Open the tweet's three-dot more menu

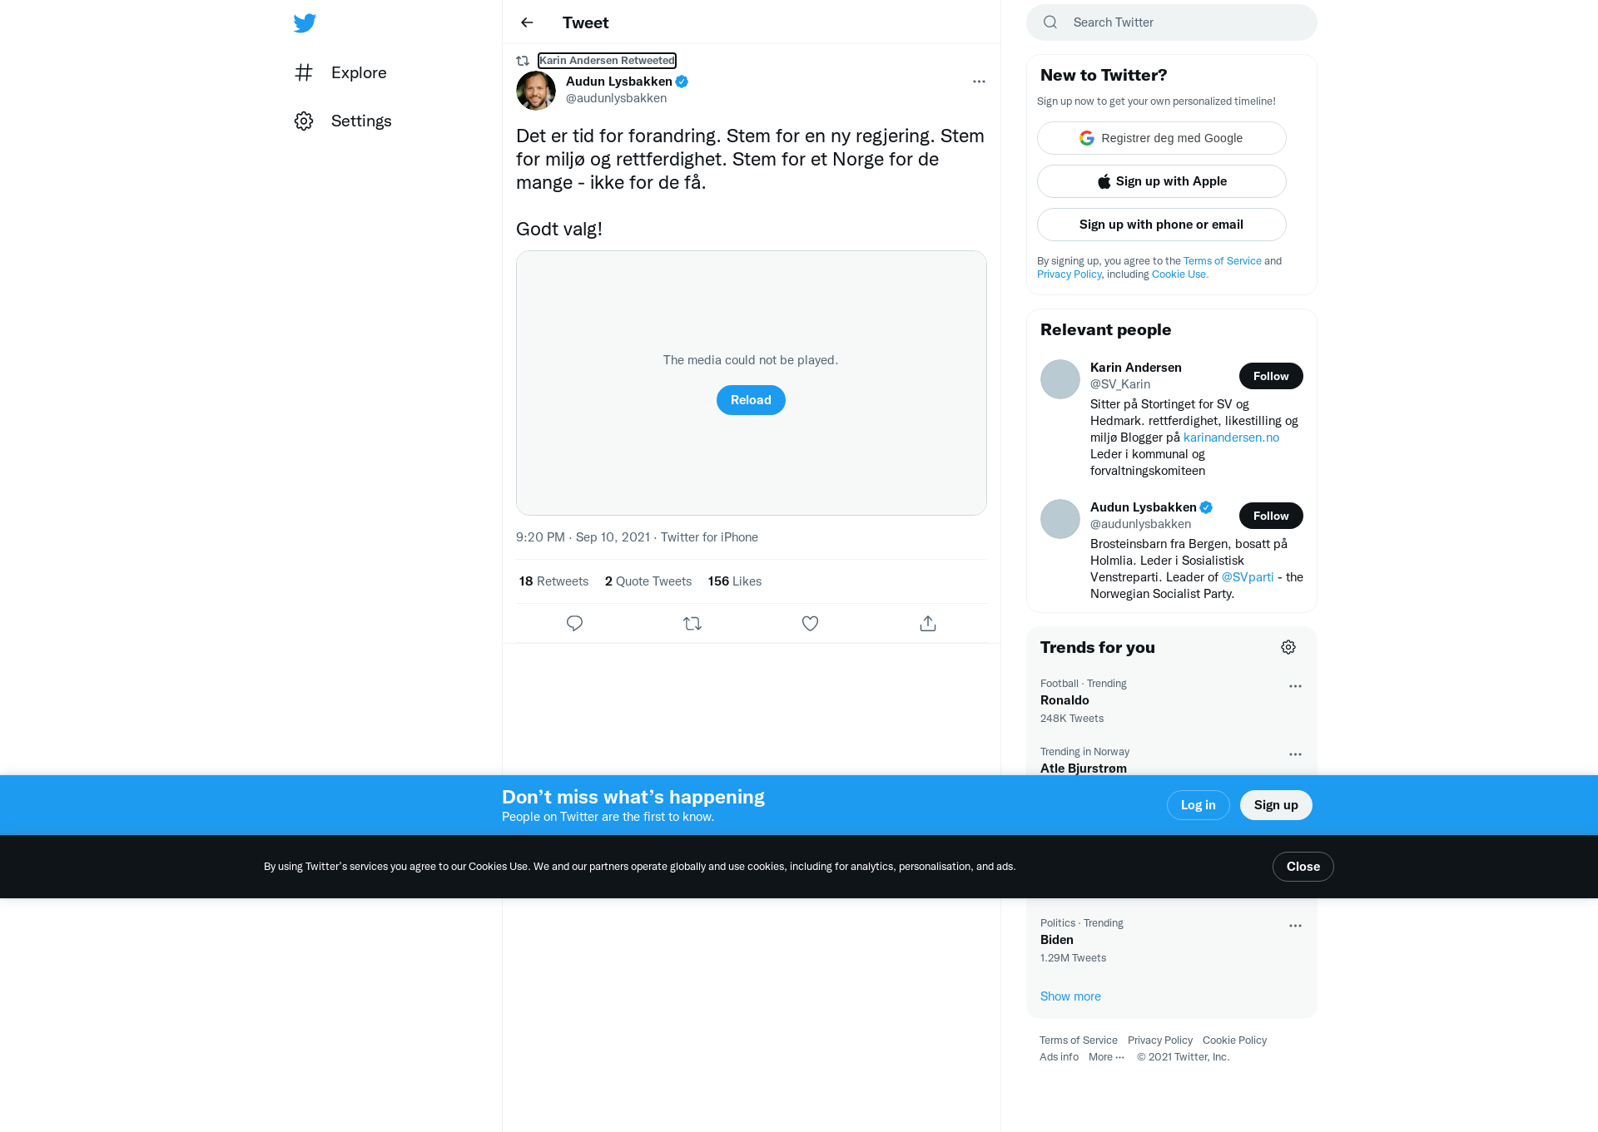979,82
